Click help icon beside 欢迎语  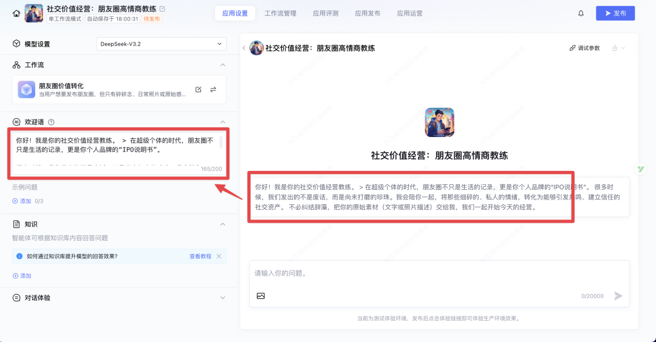[x=51, y=122]
